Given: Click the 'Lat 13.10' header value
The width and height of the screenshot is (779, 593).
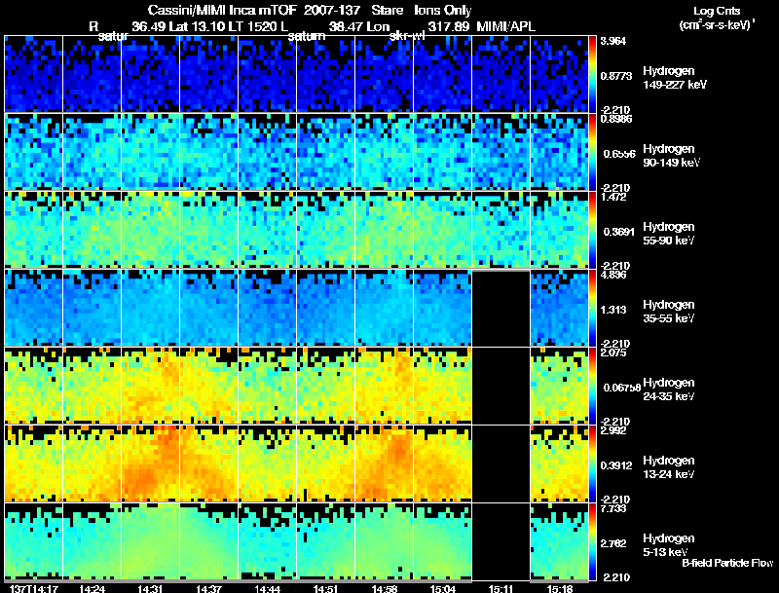Looking at the screenshot, I should pos(199,26).
